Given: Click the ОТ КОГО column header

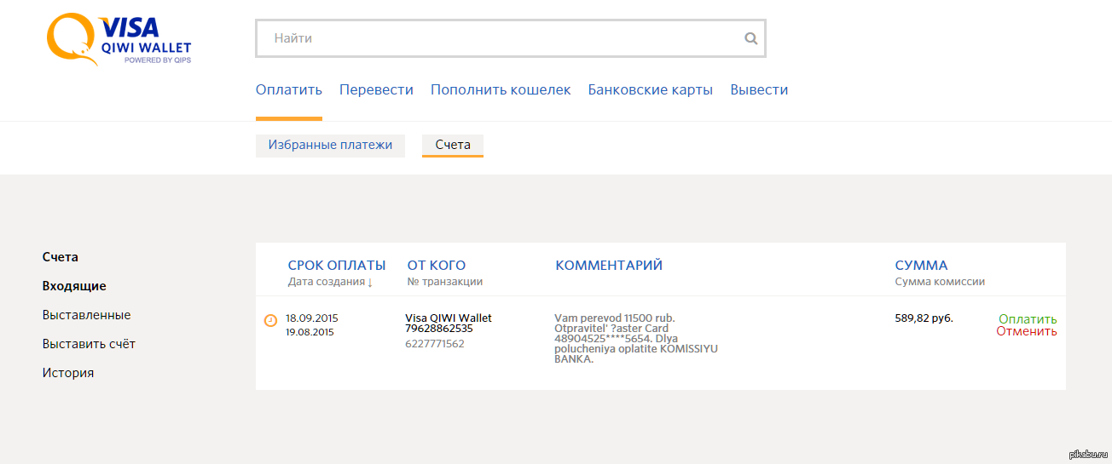Looking at the screenshot, I should pos(437,265).
